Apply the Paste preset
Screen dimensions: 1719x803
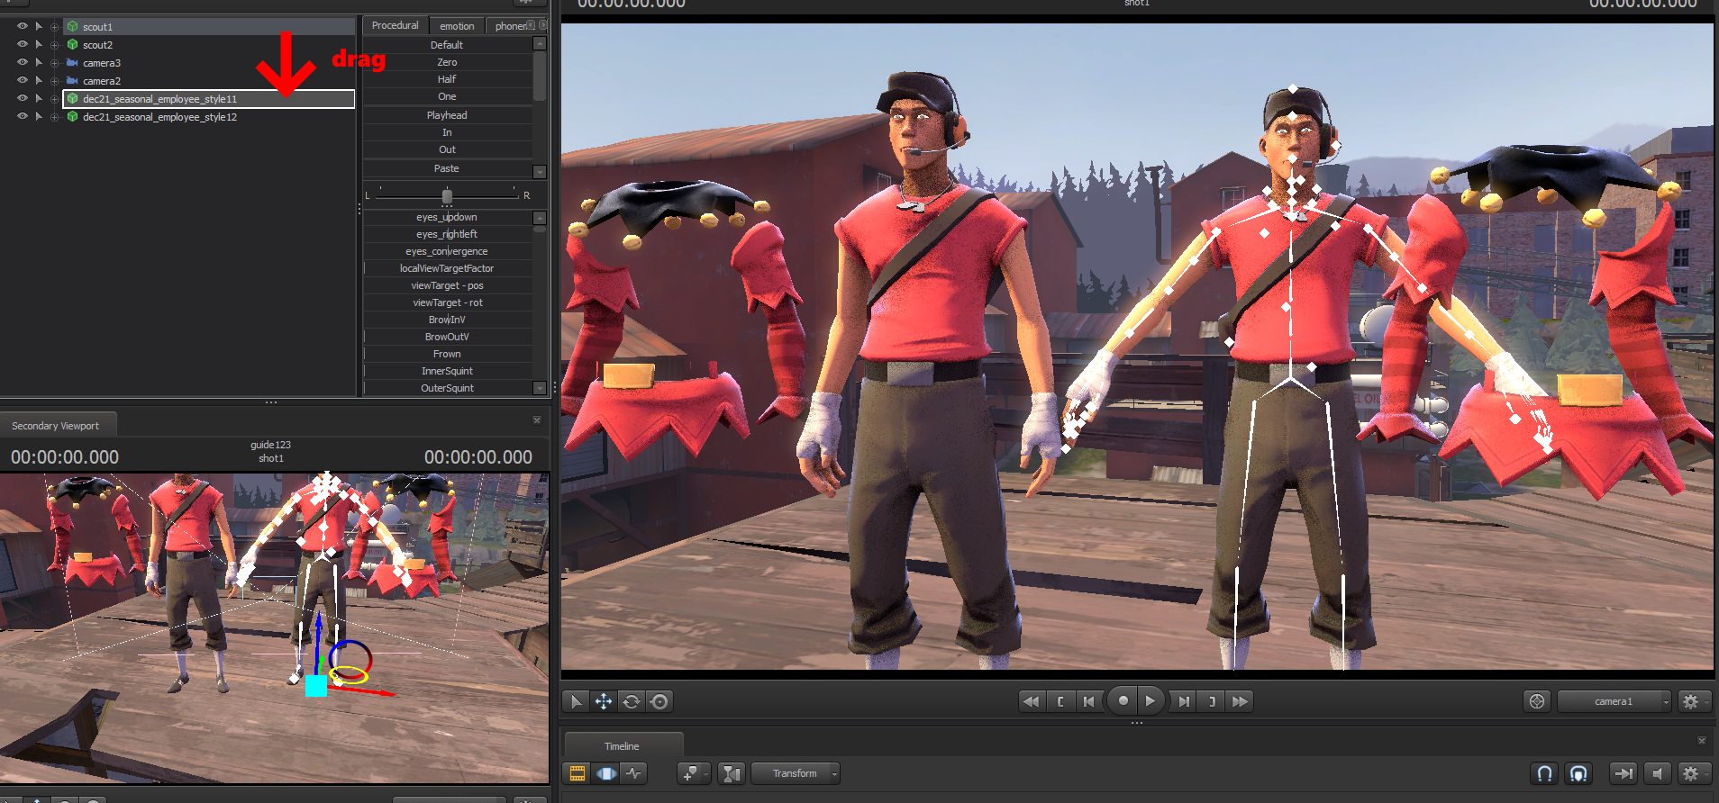tap(447, 168)
